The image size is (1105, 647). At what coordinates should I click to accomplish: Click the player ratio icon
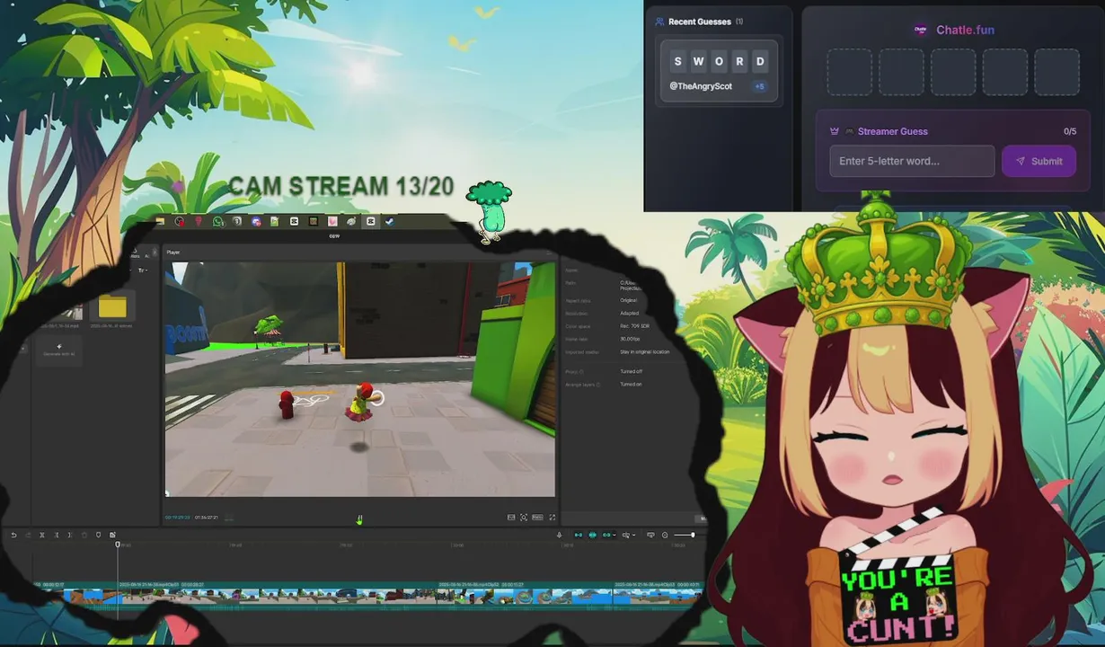point(537,518)
